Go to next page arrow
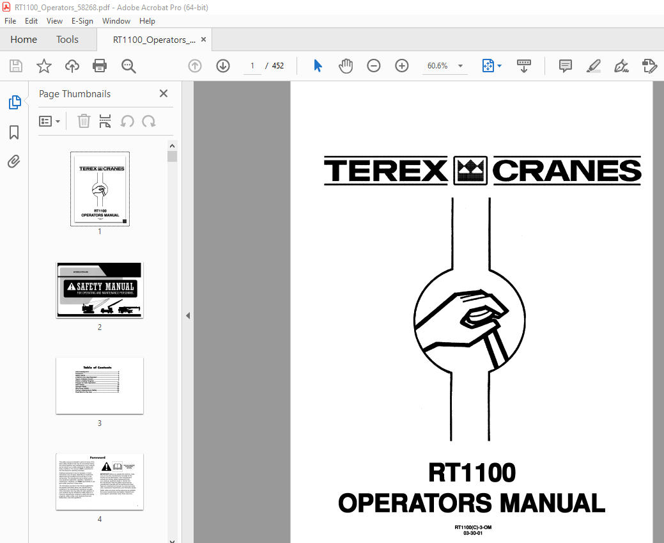Viewport: 664px width, 543px height. [x=223, y=66]
